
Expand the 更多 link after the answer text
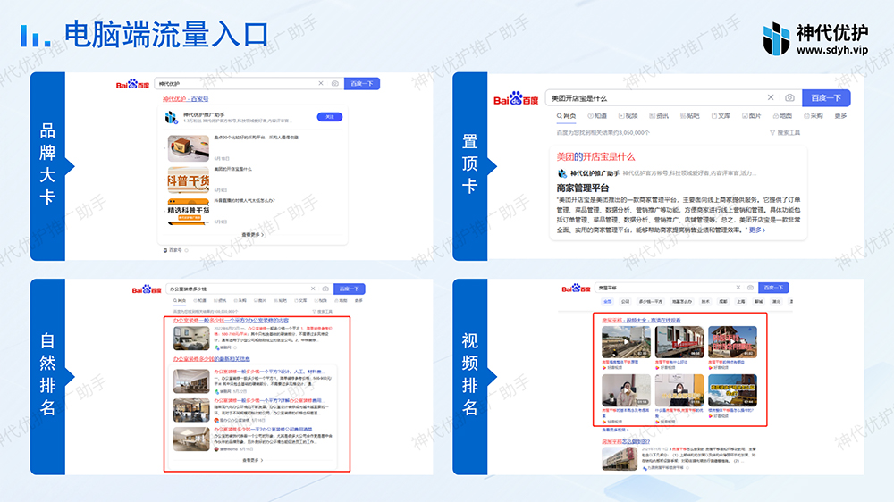click(x=756, y=230)
